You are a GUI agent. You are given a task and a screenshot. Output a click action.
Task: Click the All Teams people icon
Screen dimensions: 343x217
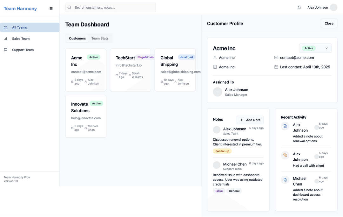pyautogui.click(x=5, y=27)
